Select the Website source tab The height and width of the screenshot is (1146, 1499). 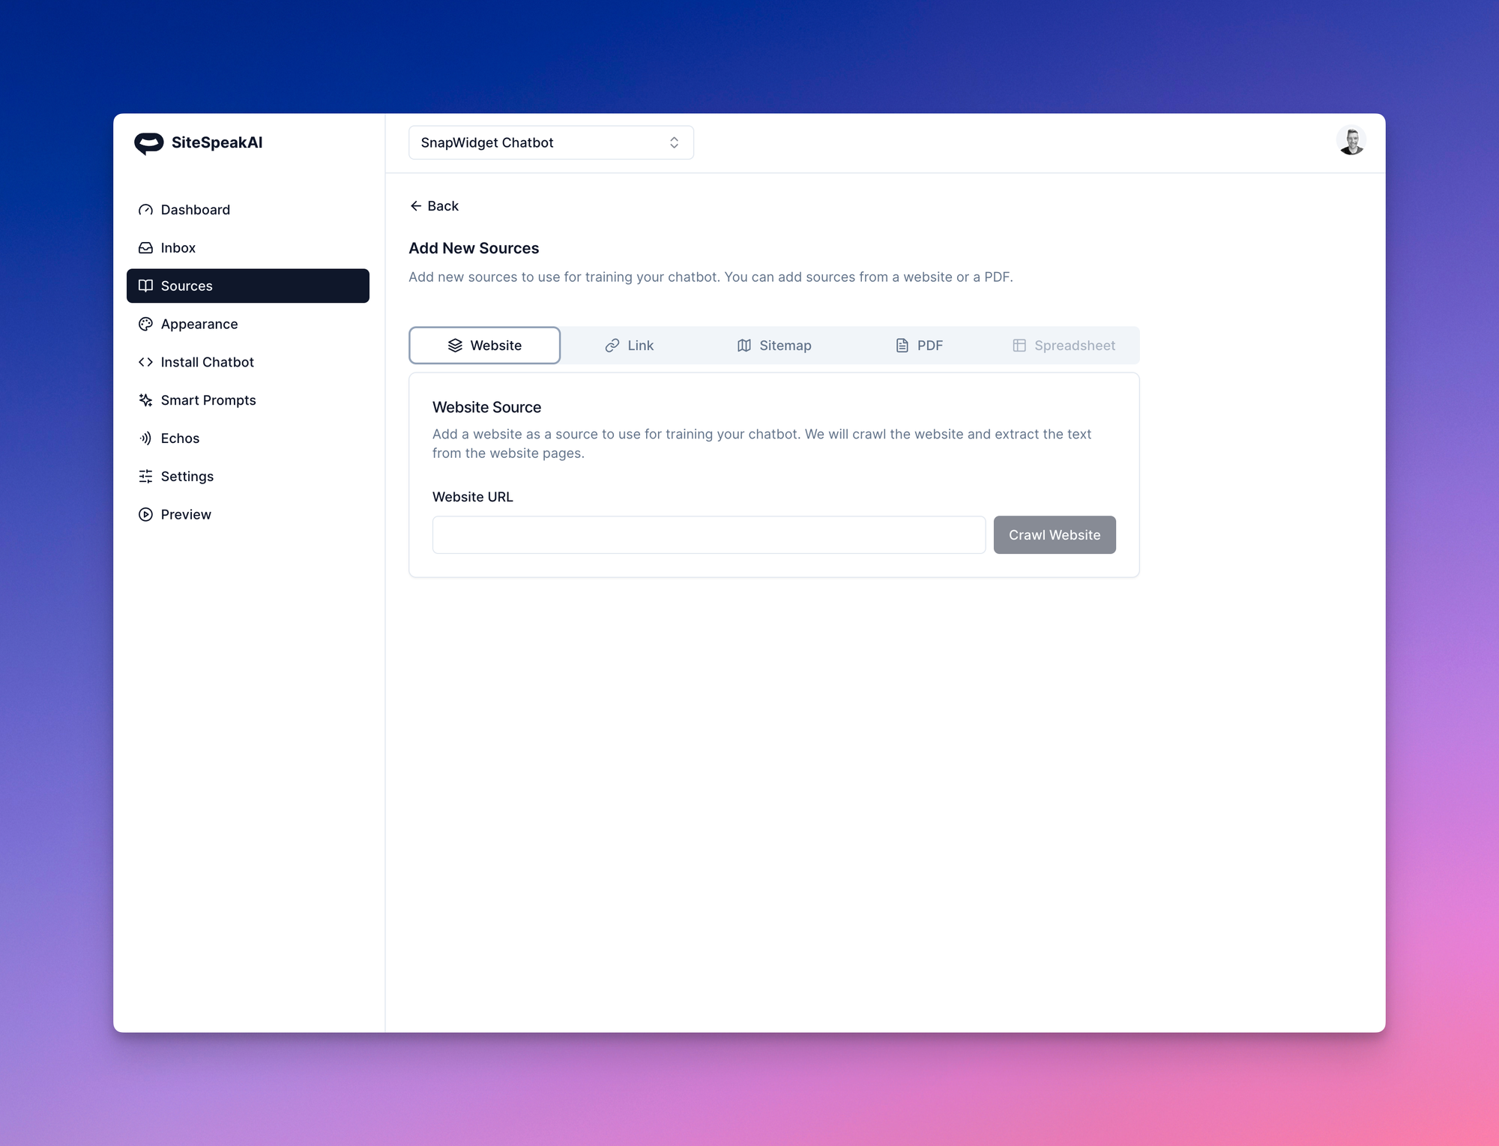[x=485, y=346]
